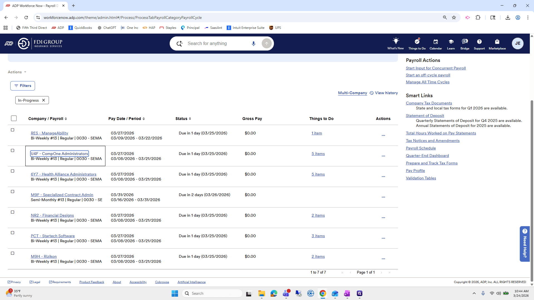534x300 pixels.
Task: Check the 6Y7 - Health Alliance checkbox
Action: (13, 171)
